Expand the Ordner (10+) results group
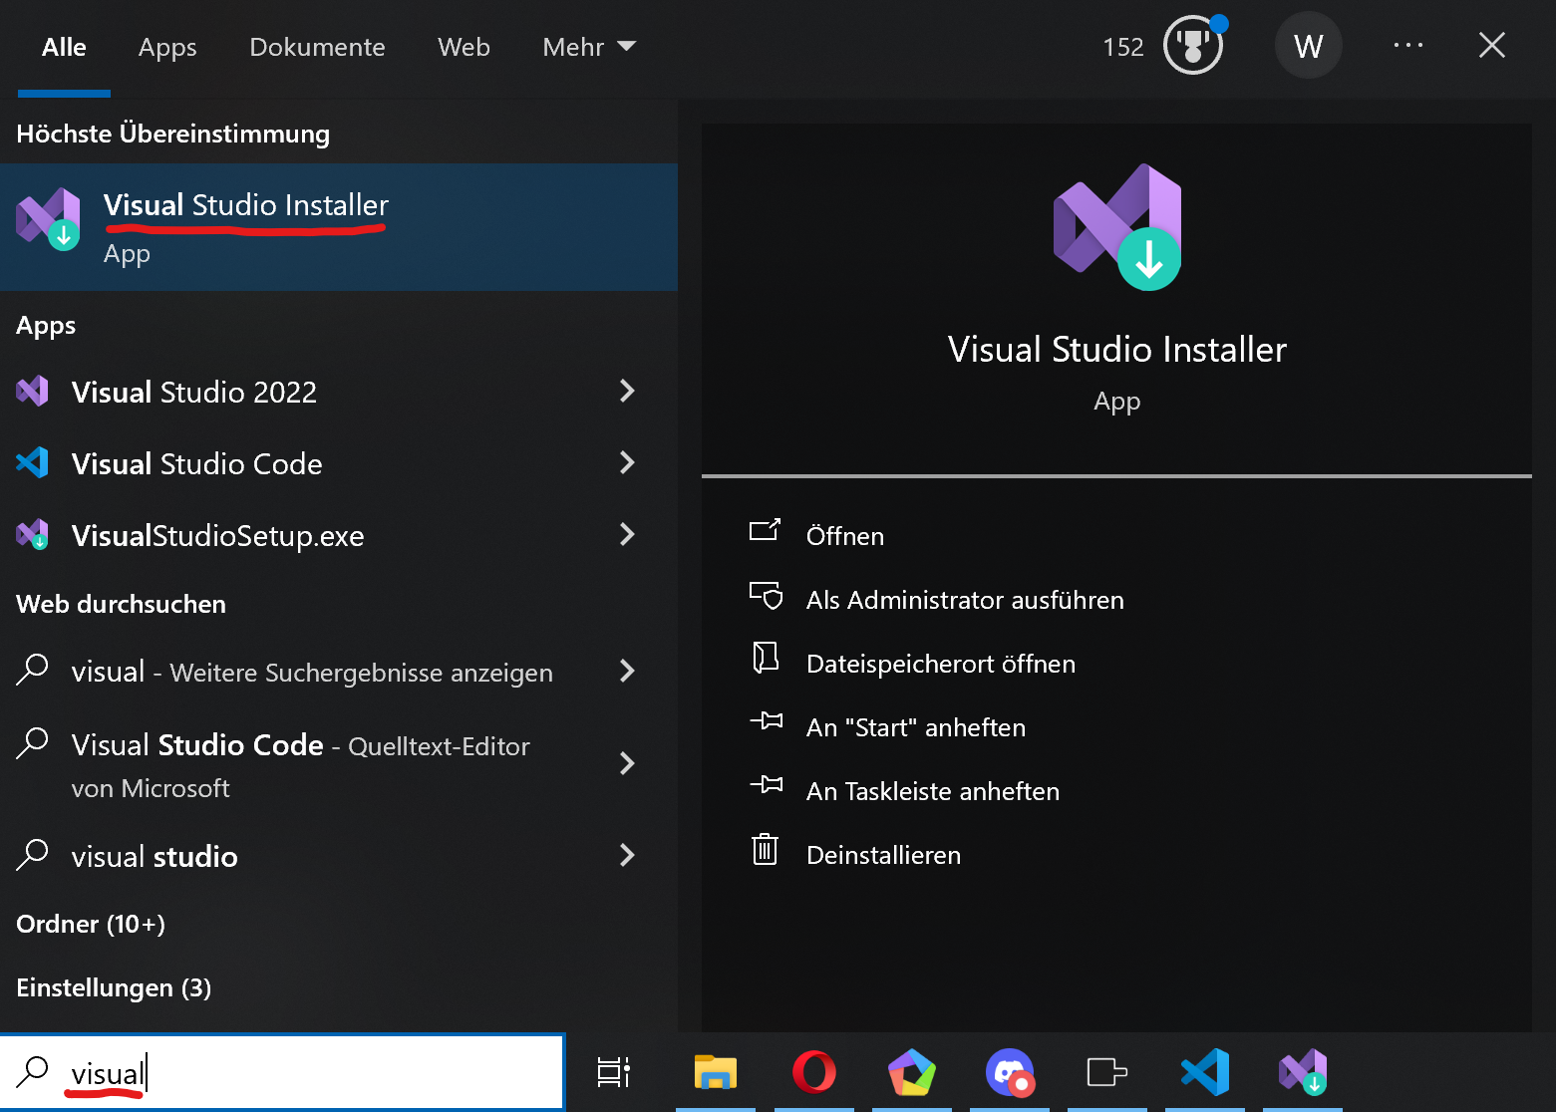Viewport: 1556px width, 1112px height. click(x=91, y=924)
